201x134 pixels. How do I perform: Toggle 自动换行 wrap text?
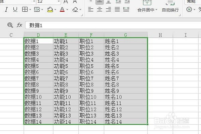(170, 10)
